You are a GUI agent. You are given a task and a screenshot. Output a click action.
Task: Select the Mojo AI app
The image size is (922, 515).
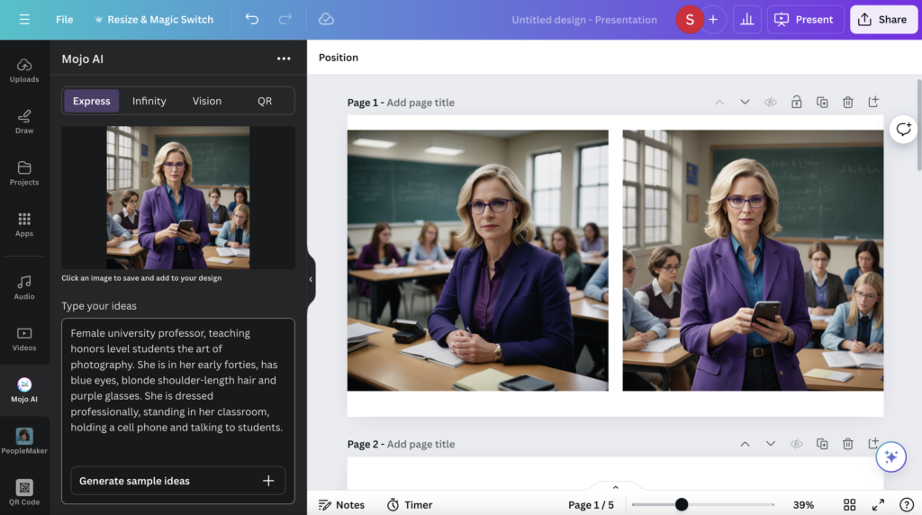(x=24, y=391)
